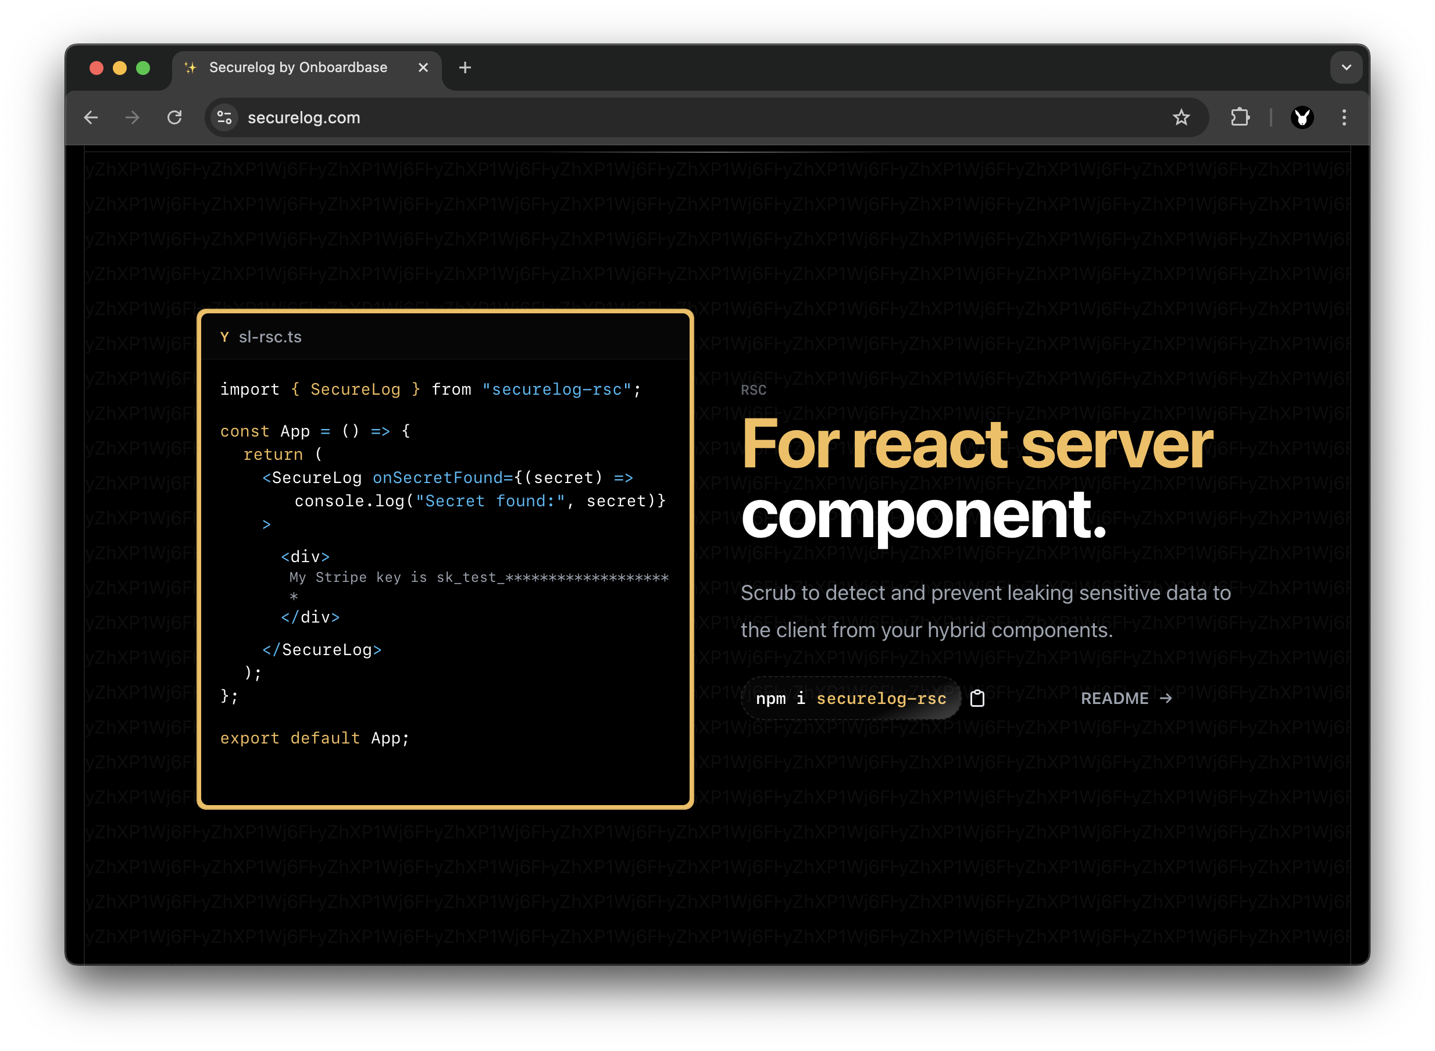
Task: Click the "Scrub to detect" description line
Action: (986, 593)
